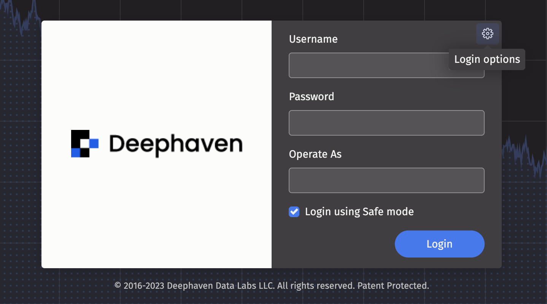The height and width of the screenshot is (304, 547).
Task: Click the Username field label
Action: 313,39
